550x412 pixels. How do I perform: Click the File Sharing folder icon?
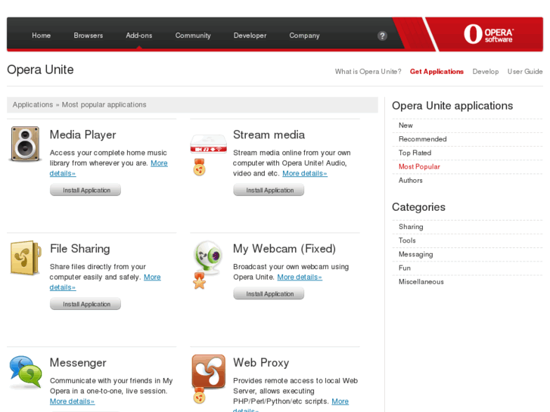(26, 258)
